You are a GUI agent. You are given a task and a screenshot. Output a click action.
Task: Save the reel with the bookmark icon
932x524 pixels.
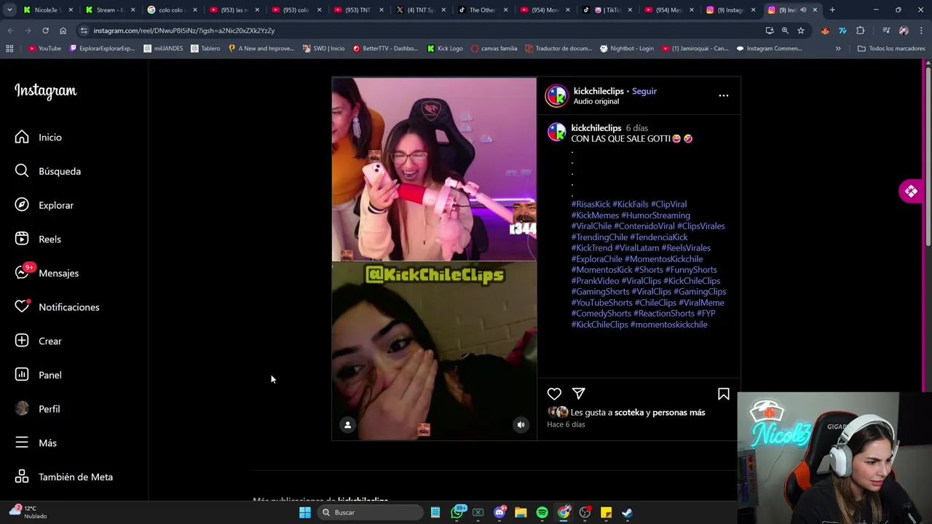coord(723,394)
